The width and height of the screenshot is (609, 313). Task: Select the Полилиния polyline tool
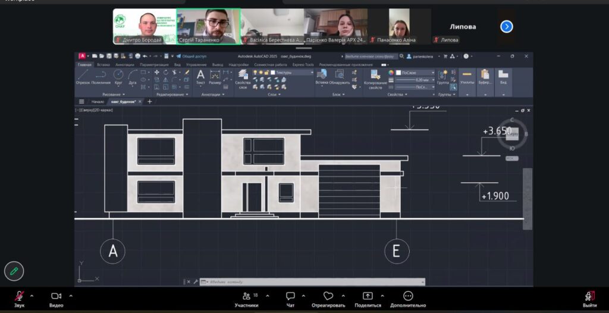point(101,76)
